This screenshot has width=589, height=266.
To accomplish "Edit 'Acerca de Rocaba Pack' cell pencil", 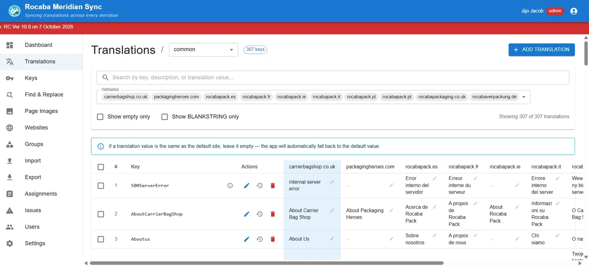I will 434,207.
